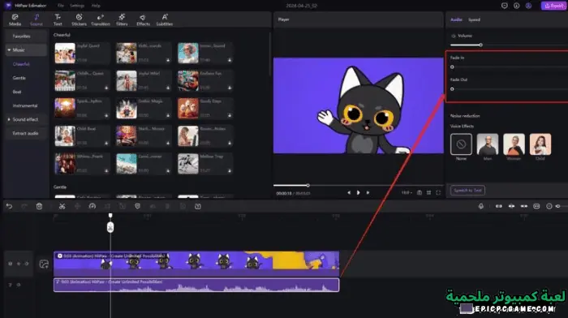The width and height of the screenshot is (568, 318).
Task: Delete the selected clip via trash icon
Action: tap(39, 206)
